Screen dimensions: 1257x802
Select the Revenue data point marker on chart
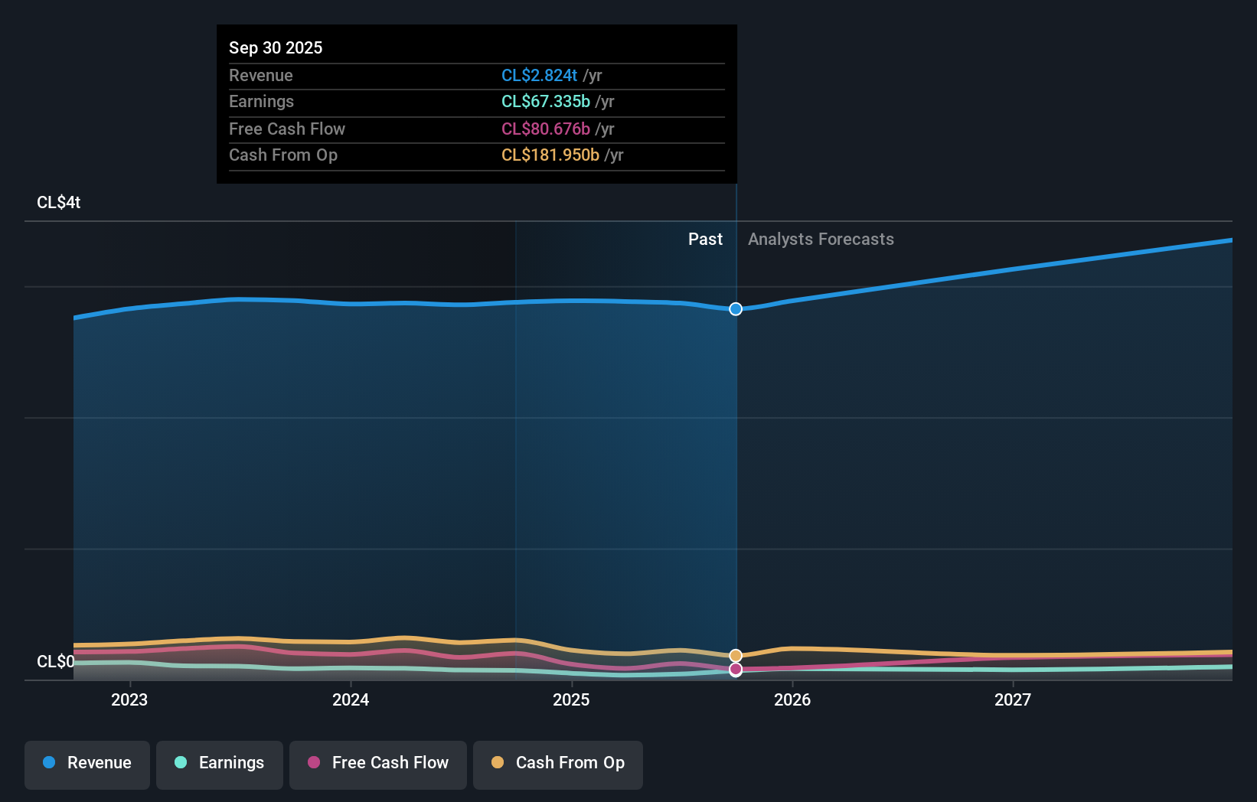point(736,309)
